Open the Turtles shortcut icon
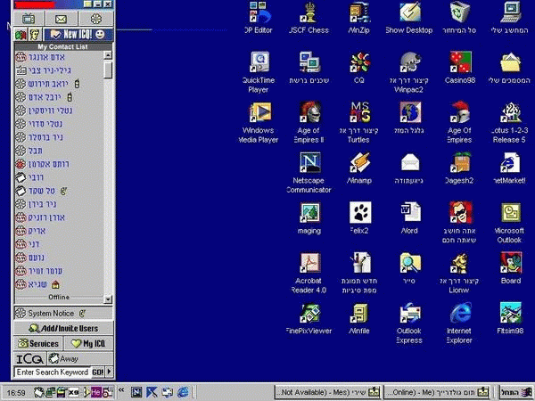This screenshot has width=535, height=401. [359, 123]
